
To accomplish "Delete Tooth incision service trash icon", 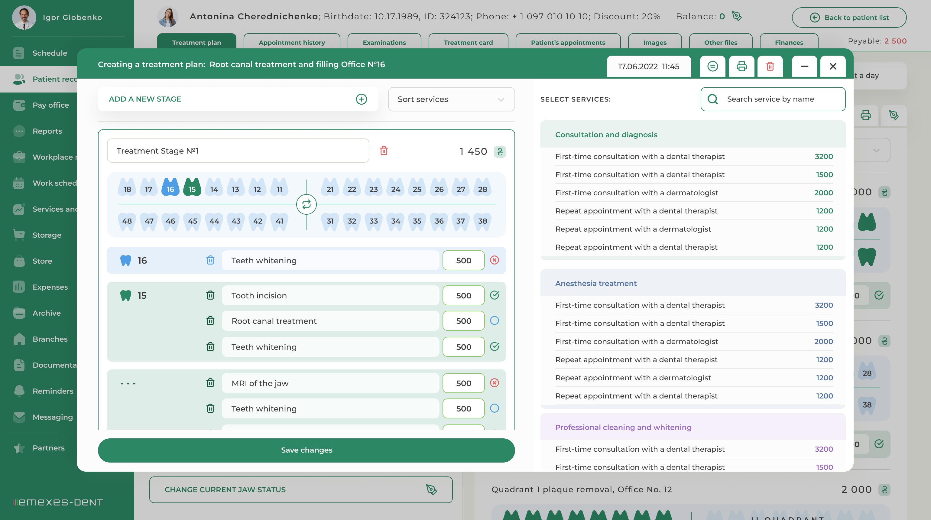I will click(210, 295).
